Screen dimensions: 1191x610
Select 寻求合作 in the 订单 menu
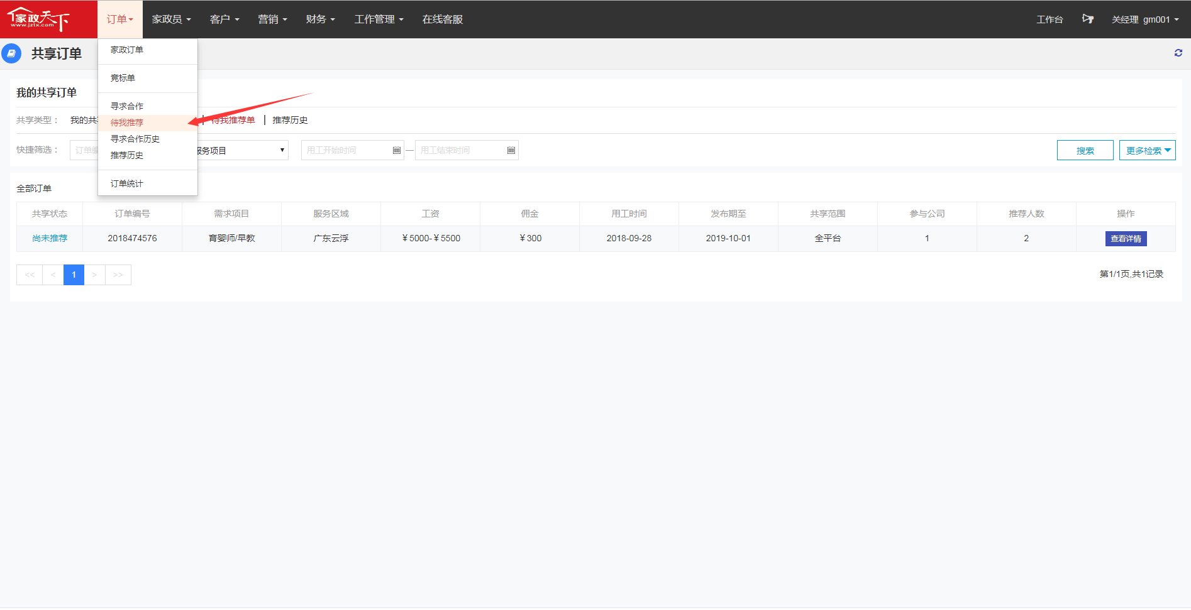click(x=148, y=106)
